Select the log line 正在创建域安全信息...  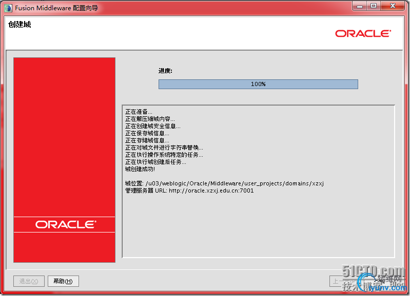coord(153,126)
